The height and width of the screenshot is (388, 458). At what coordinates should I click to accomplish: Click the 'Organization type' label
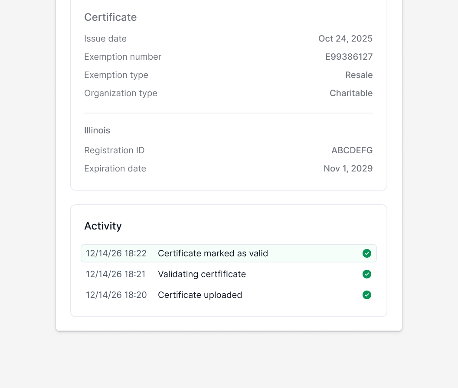(x=121, y=93)
